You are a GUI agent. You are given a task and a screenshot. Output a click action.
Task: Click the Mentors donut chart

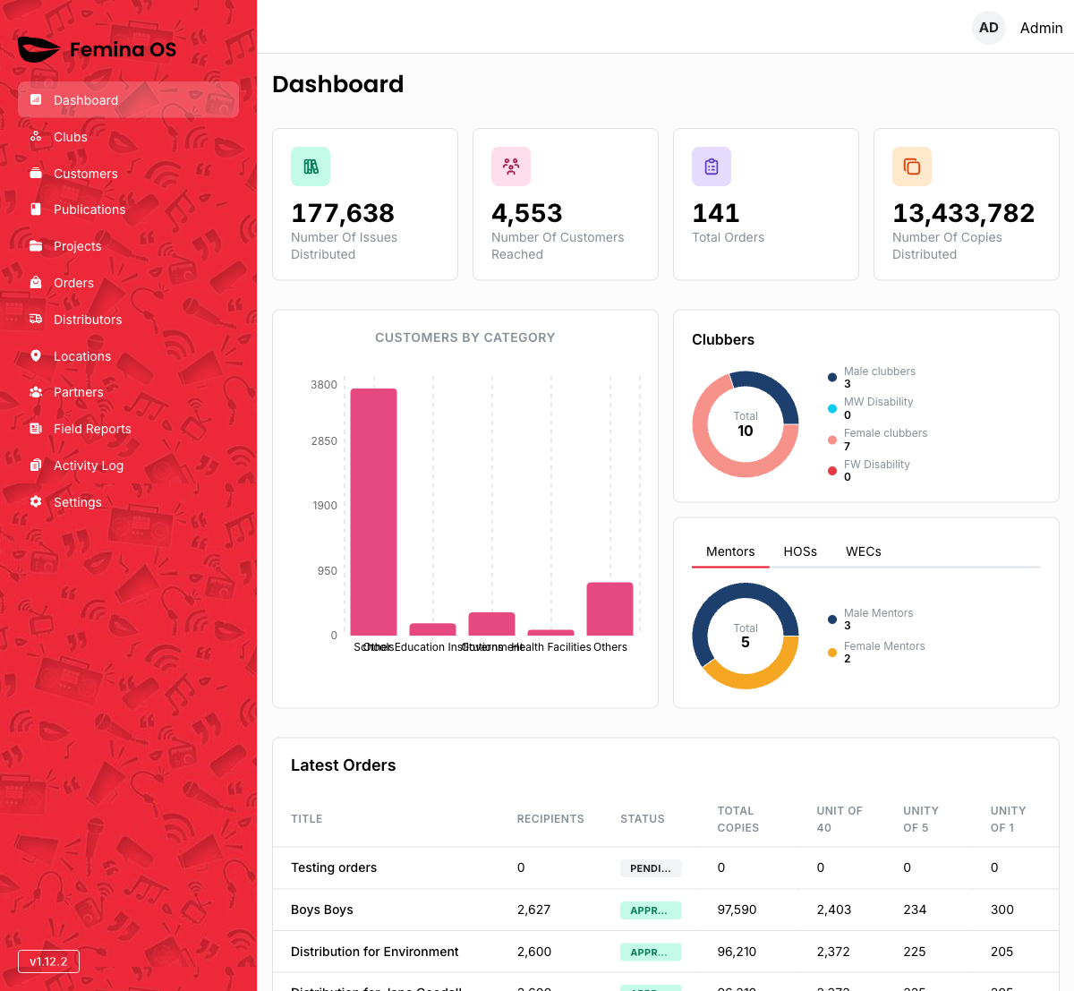point(746,636)
